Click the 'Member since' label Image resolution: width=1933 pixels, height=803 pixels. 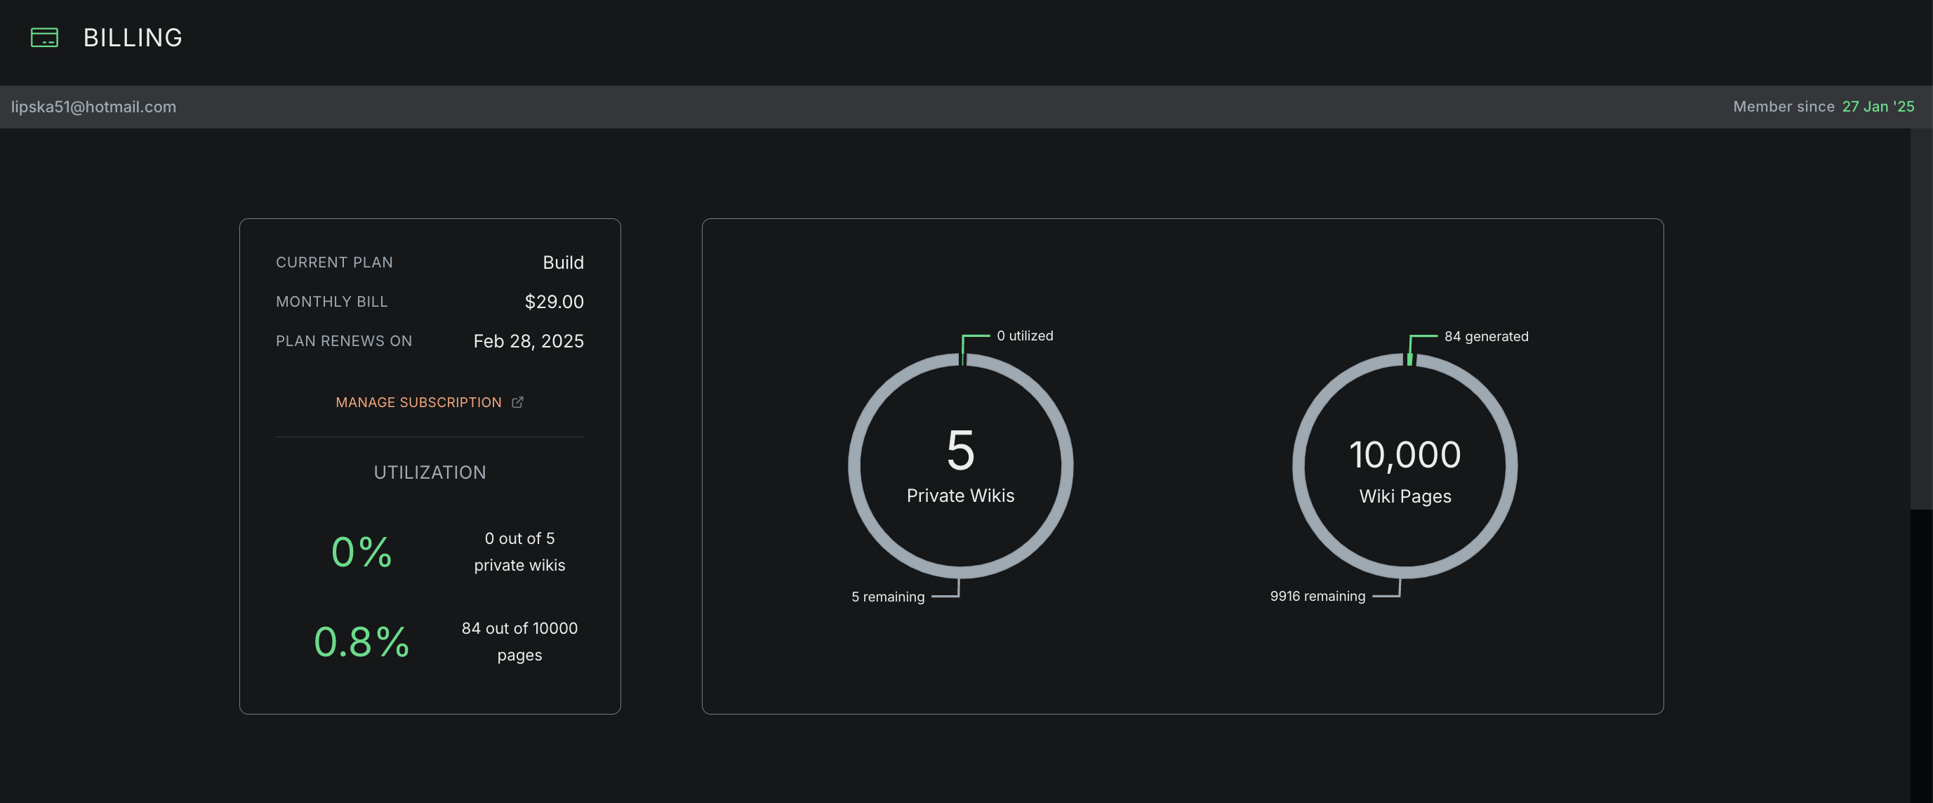click(1783, 107)
